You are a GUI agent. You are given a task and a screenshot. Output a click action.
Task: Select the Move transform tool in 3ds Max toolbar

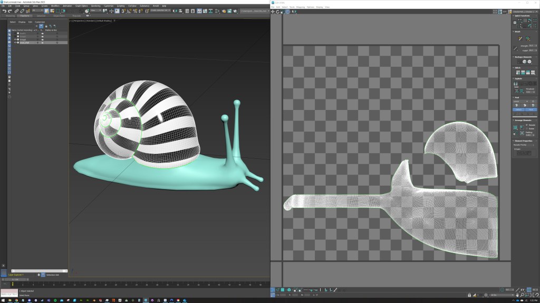point(111,11)
